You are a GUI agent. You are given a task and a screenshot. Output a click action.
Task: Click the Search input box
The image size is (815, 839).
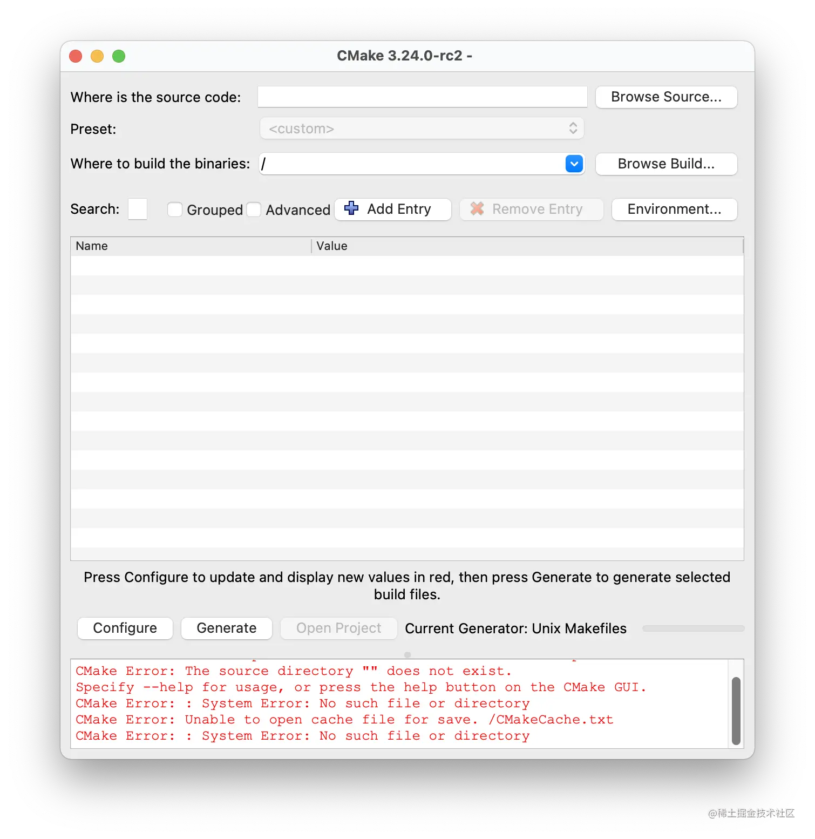(x=138, y=209)
